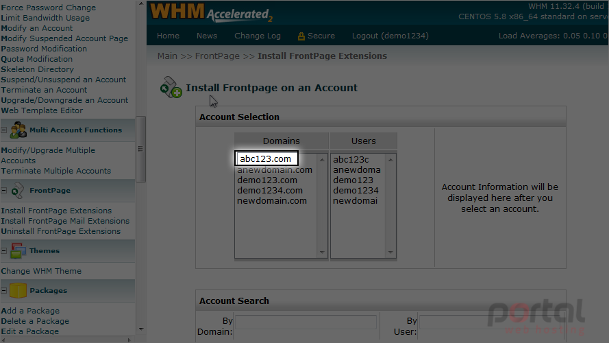
Task: Click sidebar horizontal scrollbar right arrow
Action: tap(129, 340)
